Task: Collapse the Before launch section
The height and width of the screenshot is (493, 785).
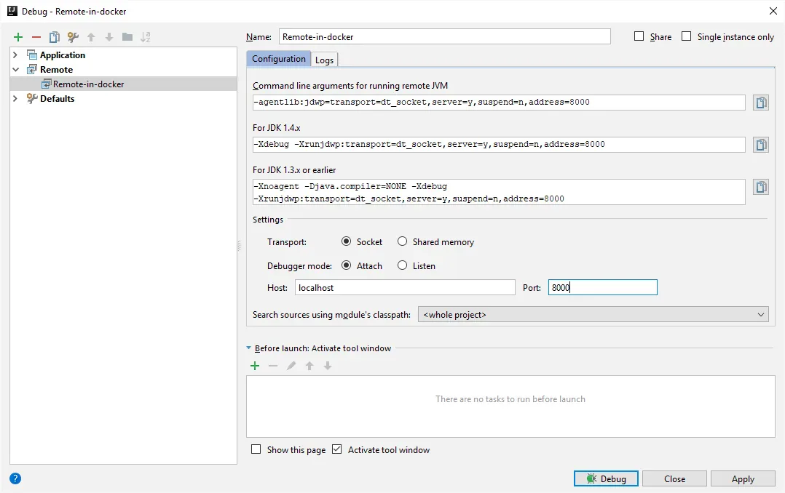Action: (249, 348)
